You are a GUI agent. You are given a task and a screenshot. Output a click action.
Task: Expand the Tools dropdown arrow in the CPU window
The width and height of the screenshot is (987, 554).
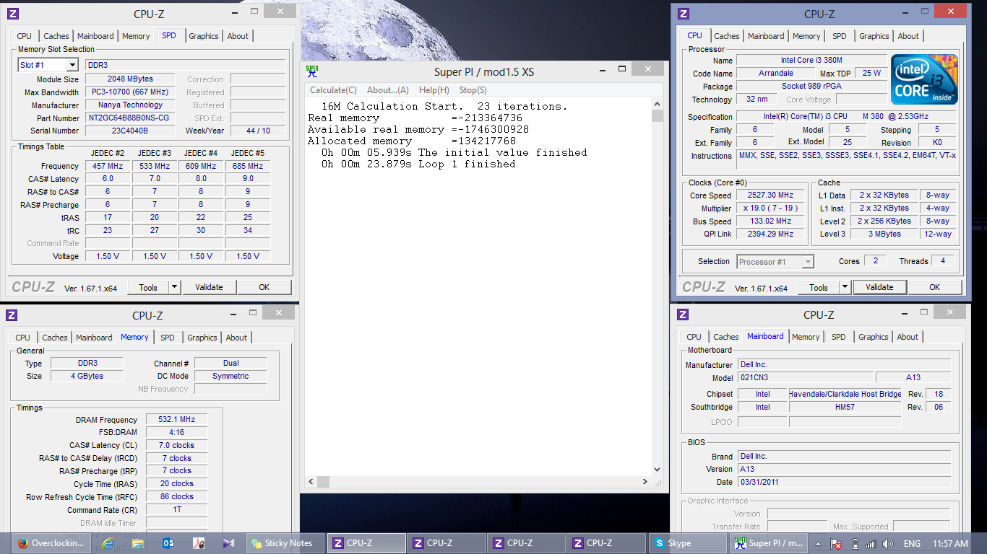click(x=845, y=287)
